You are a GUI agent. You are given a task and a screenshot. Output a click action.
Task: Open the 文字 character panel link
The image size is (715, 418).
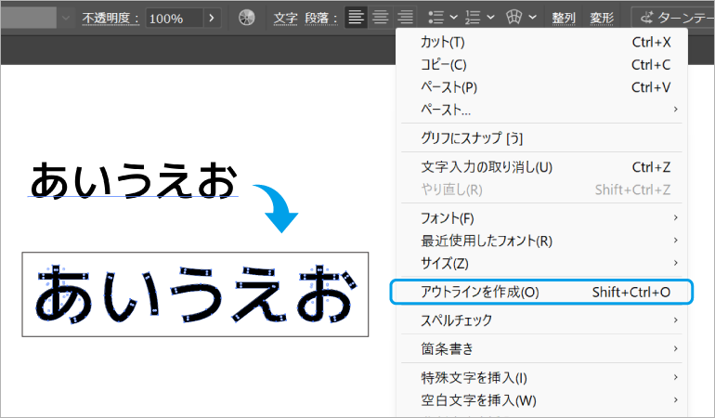(285, 19)
